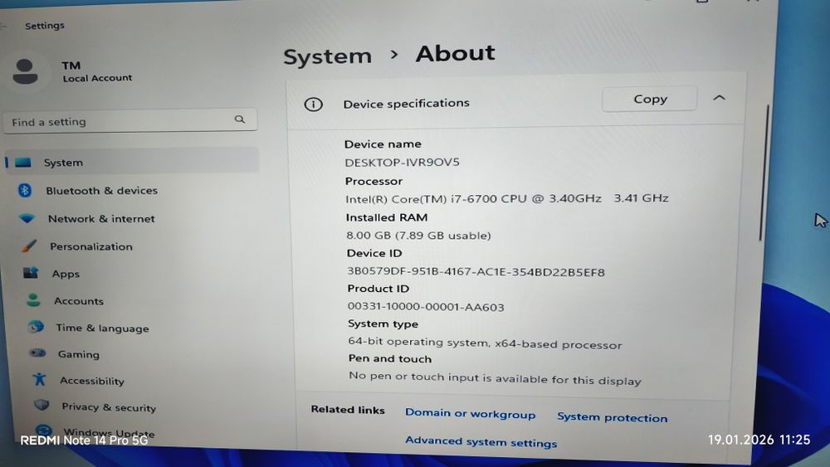The width and height of the screenshot is (830, 467).
Task: Open Advanced system settings link
Action: 481,441
